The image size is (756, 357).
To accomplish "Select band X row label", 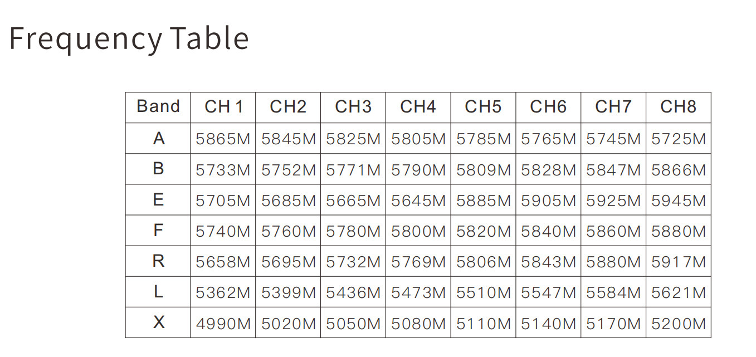I will click(159, 322).
